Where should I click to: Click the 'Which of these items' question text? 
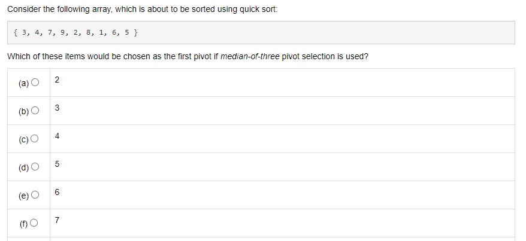[188, 57]
